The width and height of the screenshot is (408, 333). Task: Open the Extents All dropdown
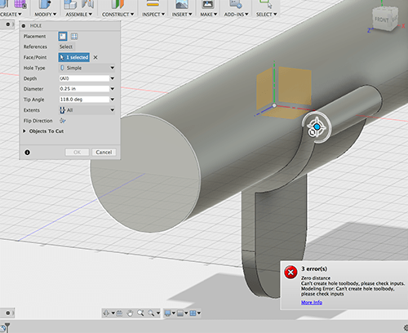86,110
